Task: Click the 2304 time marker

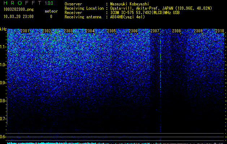Action: (x=90, y=31)
